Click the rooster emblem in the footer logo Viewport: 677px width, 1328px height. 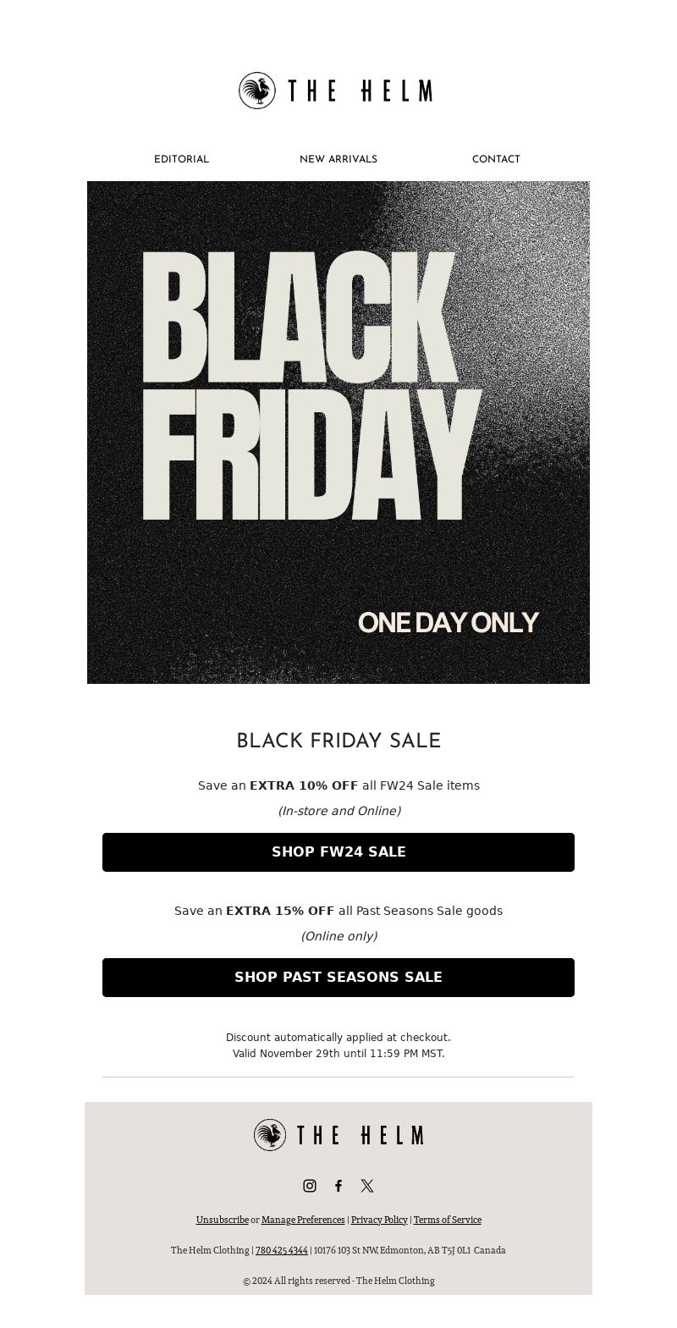click(270, 1135)
